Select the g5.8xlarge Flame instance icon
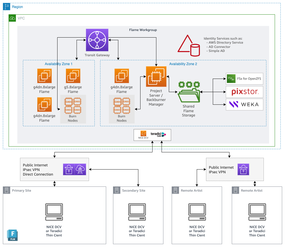Viewport: 285px width, 247px height. (x=73, y=76)
